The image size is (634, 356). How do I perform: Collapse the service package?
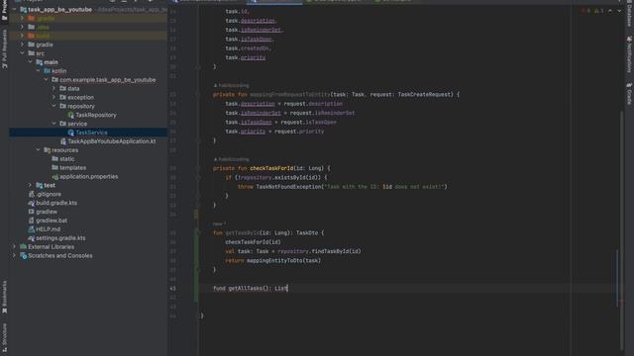(54, 124)
